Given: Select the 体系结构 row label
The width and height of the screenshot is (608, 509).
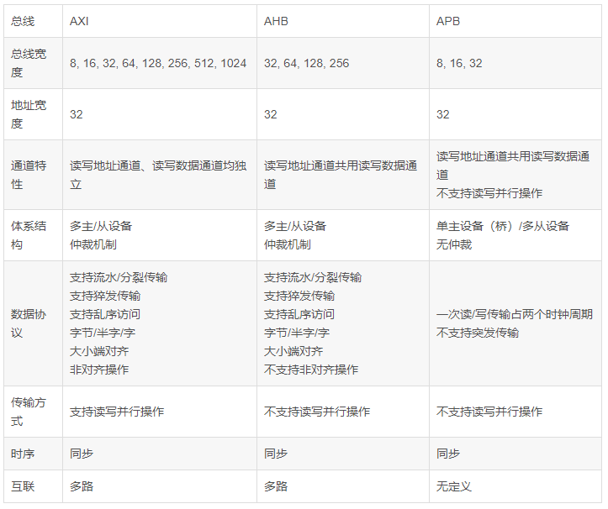Looking at the screenshot, I should (x=29, y=235).
